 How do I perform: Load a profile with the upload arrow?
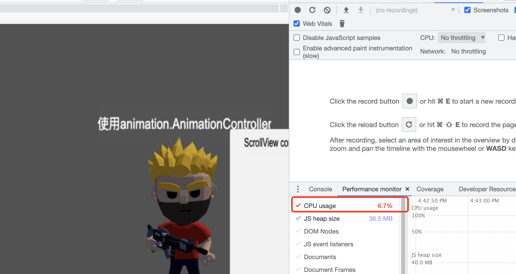click(346, 10)
